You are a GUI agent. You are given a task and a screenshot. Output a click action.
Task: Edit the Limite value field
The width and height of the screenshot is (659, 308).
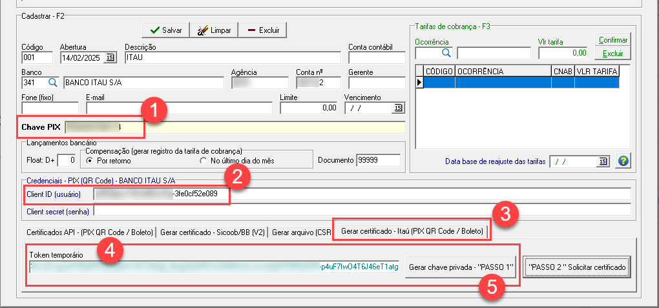pos(309,108)
